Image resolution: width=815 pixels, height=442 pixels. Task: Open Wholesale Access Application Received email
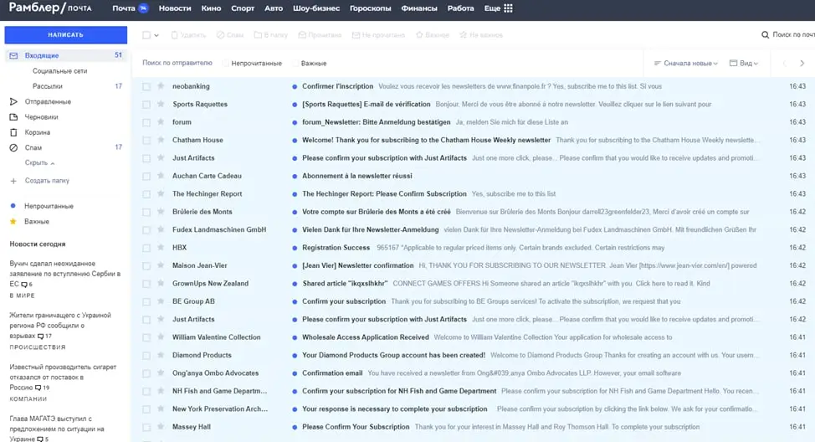366,337
